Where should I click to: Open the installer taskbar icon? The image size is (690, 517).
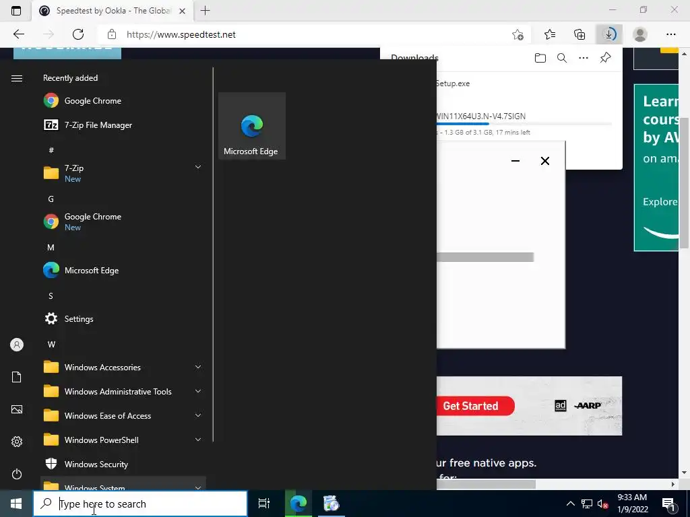pyautogui.click(x=332, y=504)
